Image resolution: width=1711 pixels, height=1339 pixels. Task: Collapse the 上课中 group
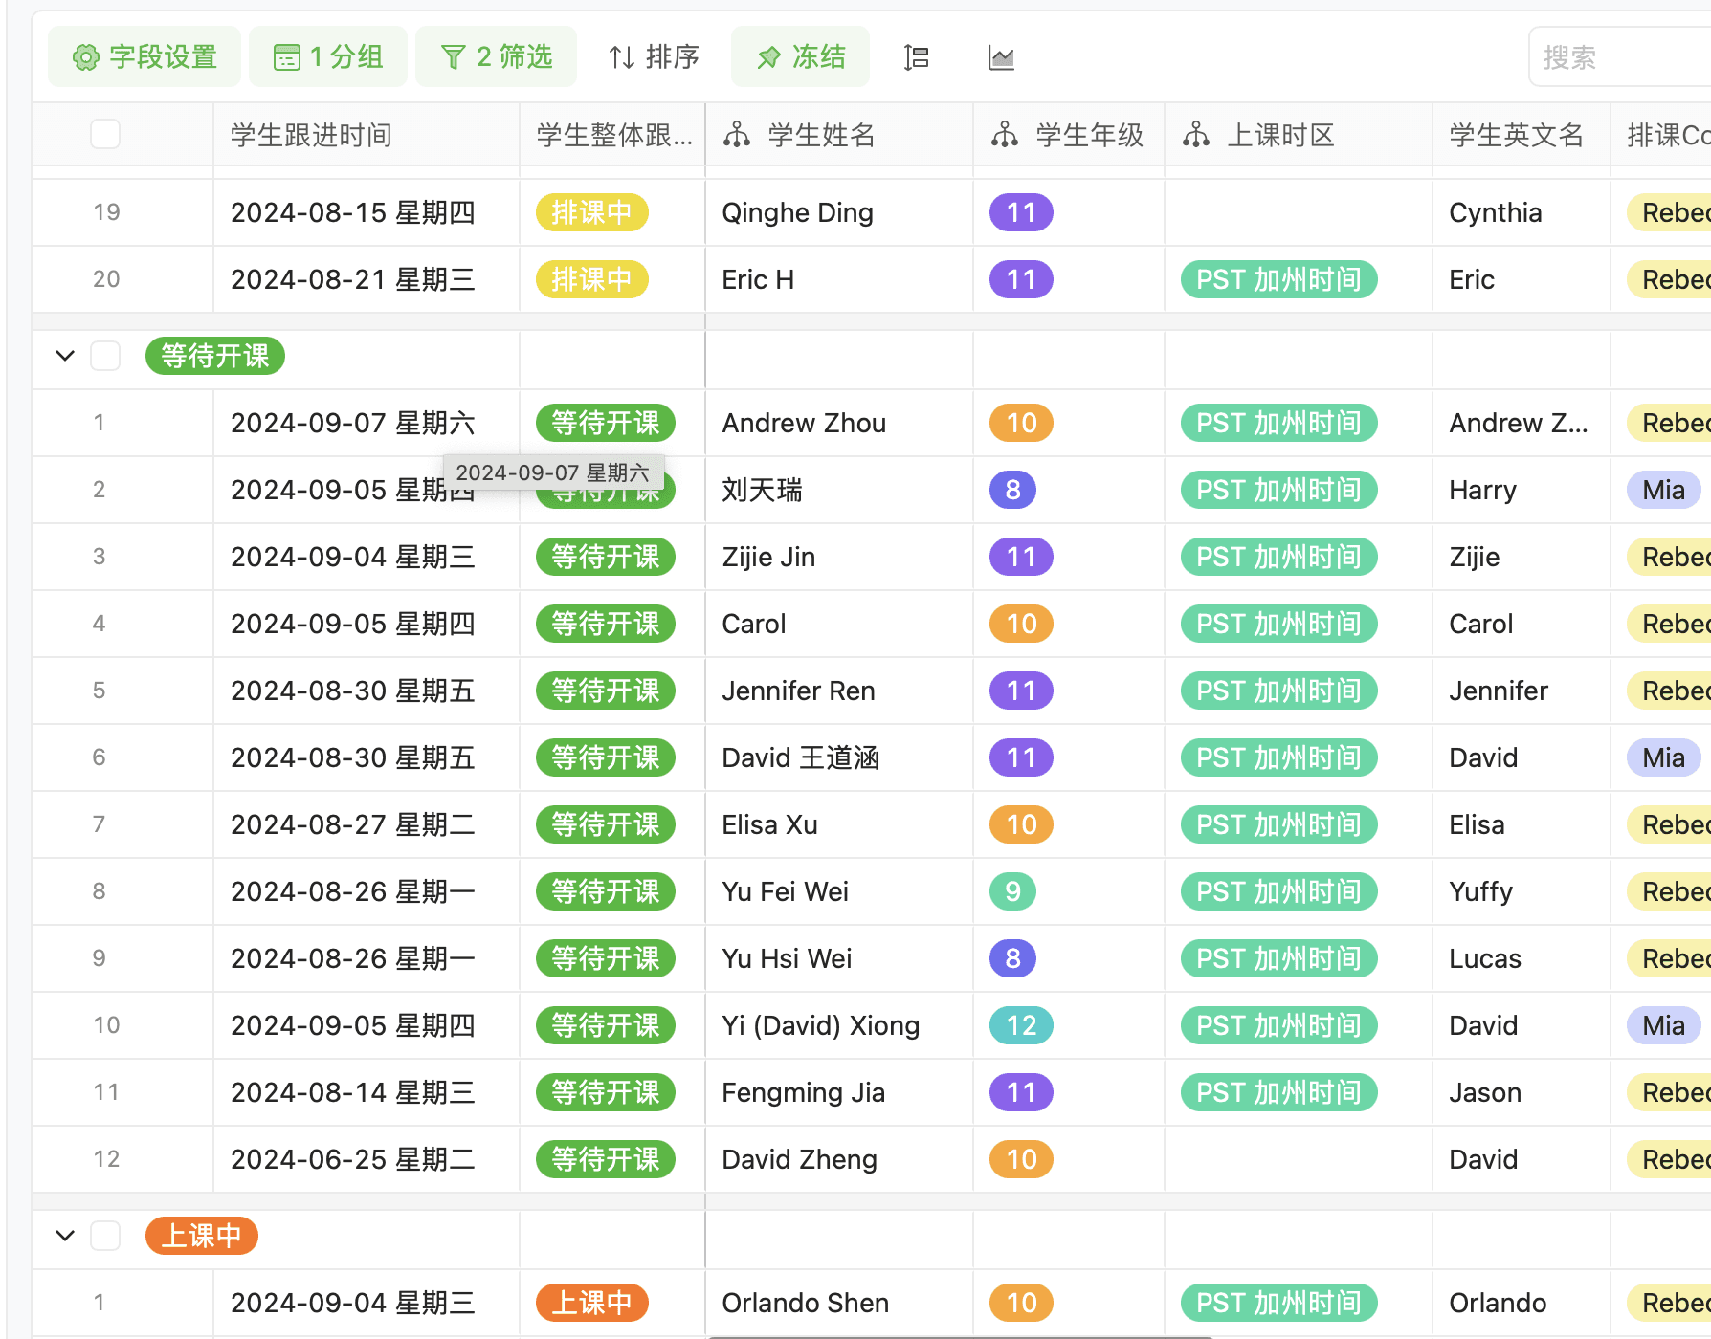click(x=65, y=1236)
